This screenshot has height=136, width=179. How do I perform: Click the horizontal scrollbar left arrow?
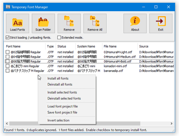(x=7, y=124)
